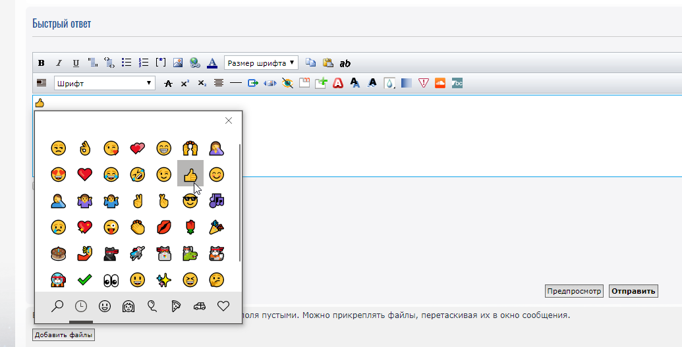682x347 pixels.
Task: Switch to people emoji category
Action: click(x=128, y=306)
